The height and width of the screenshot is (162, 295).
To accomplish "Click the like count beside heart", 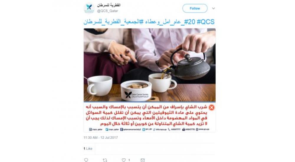I will point(129,160).
